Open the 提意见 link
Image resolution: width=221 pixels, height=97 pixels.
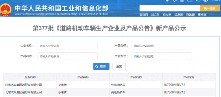pyautogui.click(x=179, y=14)
